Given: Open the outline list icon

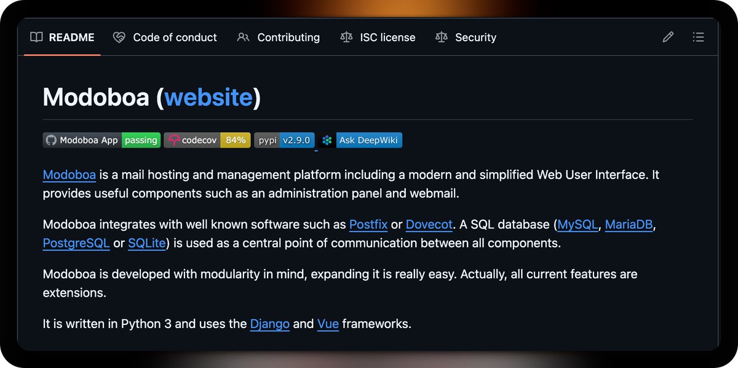Looking at the screenshot, I should tap(698, 38).
